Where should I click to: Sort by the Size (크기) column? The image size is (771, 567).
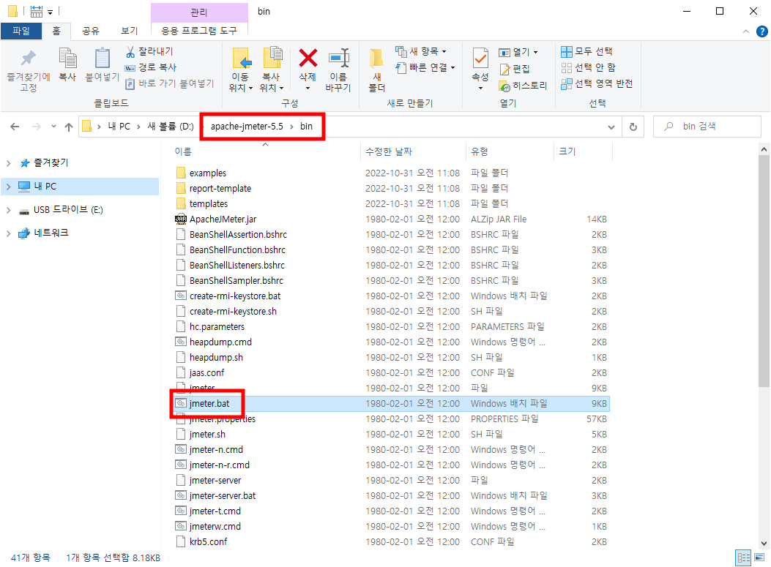[x=567, y=152]
